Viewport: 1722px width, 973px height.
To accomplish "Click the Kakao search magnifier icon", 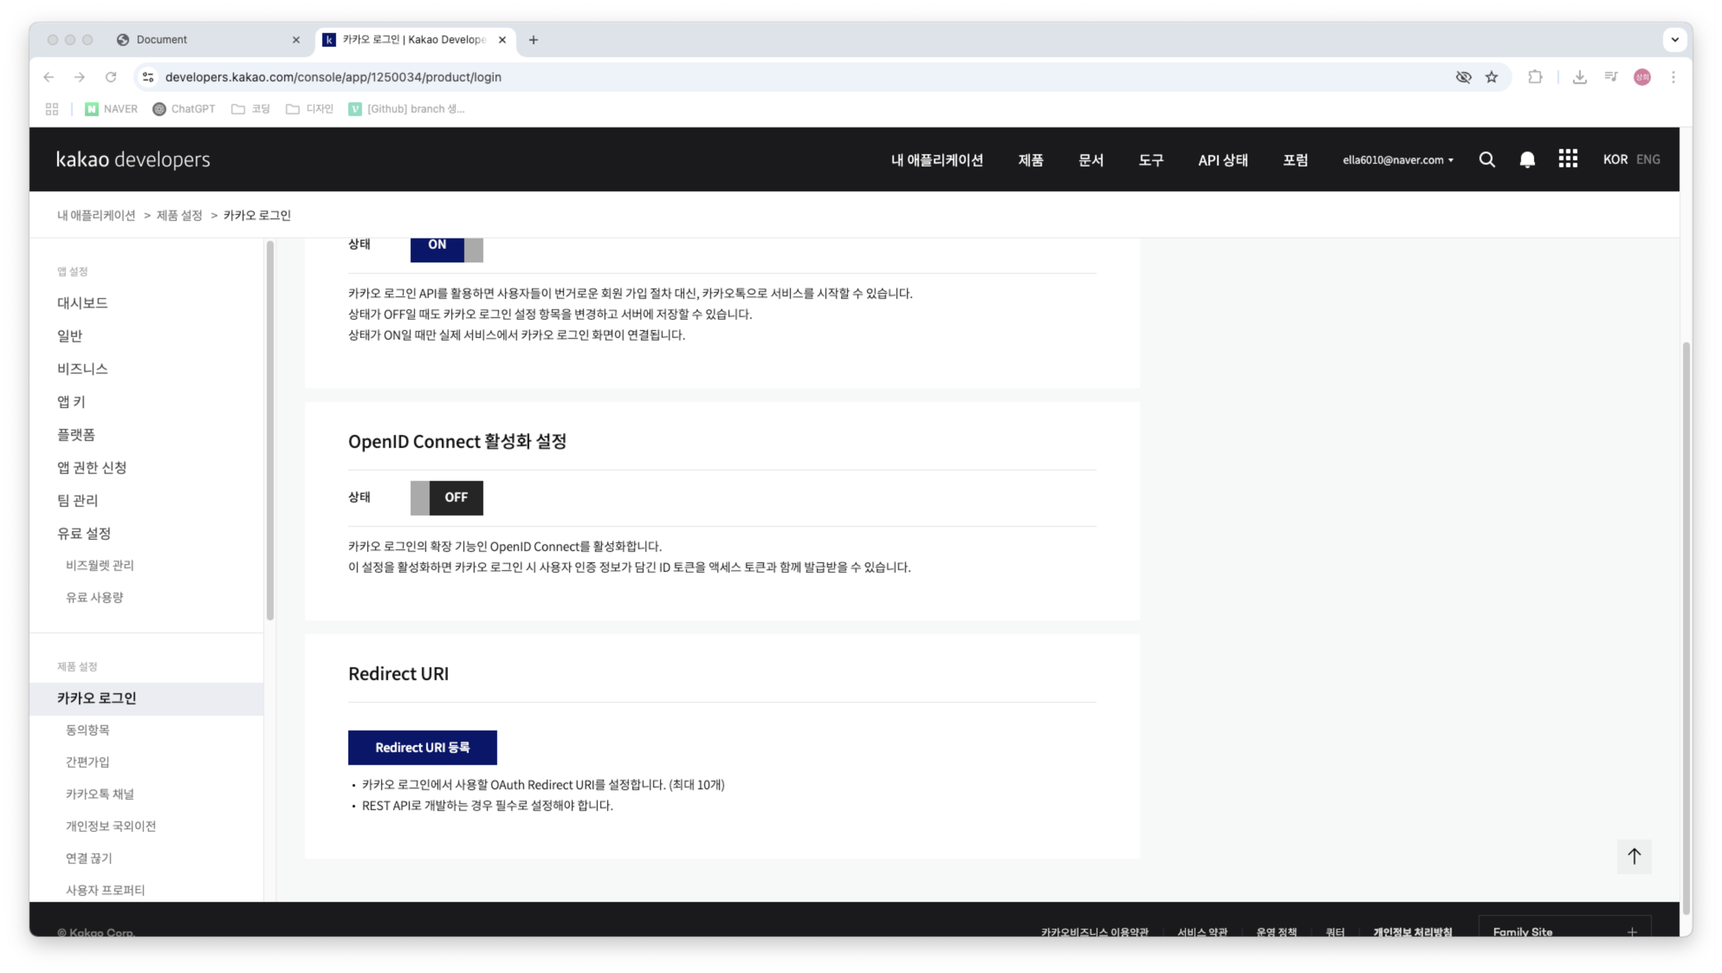I will (x=1487, y=159).
